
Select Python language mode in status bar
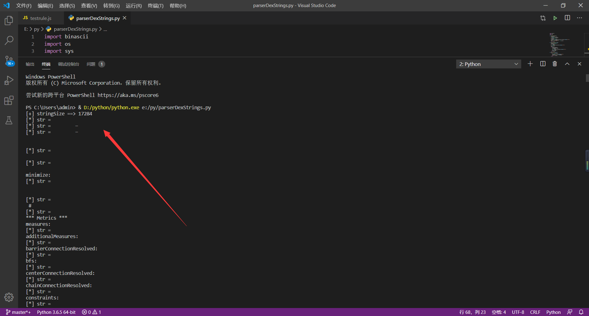[553, 312]
